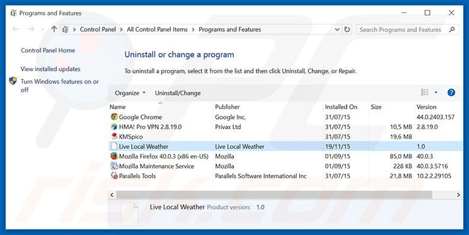Screen dimensions: 469x235
Task: Click the 19,6 MB size cell
Action: click(x=401, y=137)
